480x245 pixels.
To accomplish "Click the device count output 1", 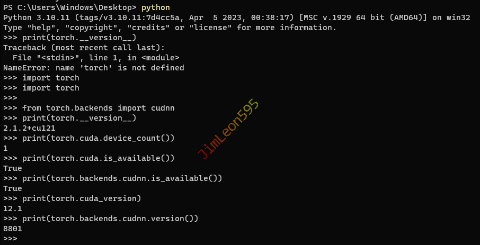I will pyautogui.click(x=5, y=148).
